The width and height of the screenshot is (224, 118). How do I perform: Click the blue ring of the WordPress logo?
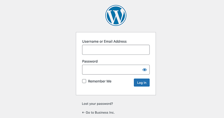tap(116, 6)
